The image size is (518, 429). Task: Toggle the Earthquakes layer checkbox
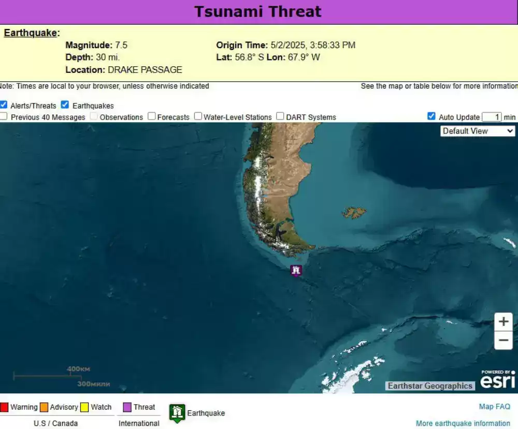click(x=65, y=105)
